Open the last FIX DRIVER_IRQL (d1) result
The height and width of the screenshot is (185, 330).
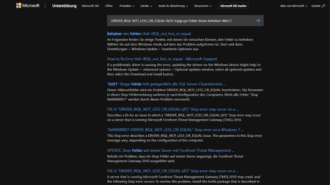click(x=172, y=171)
